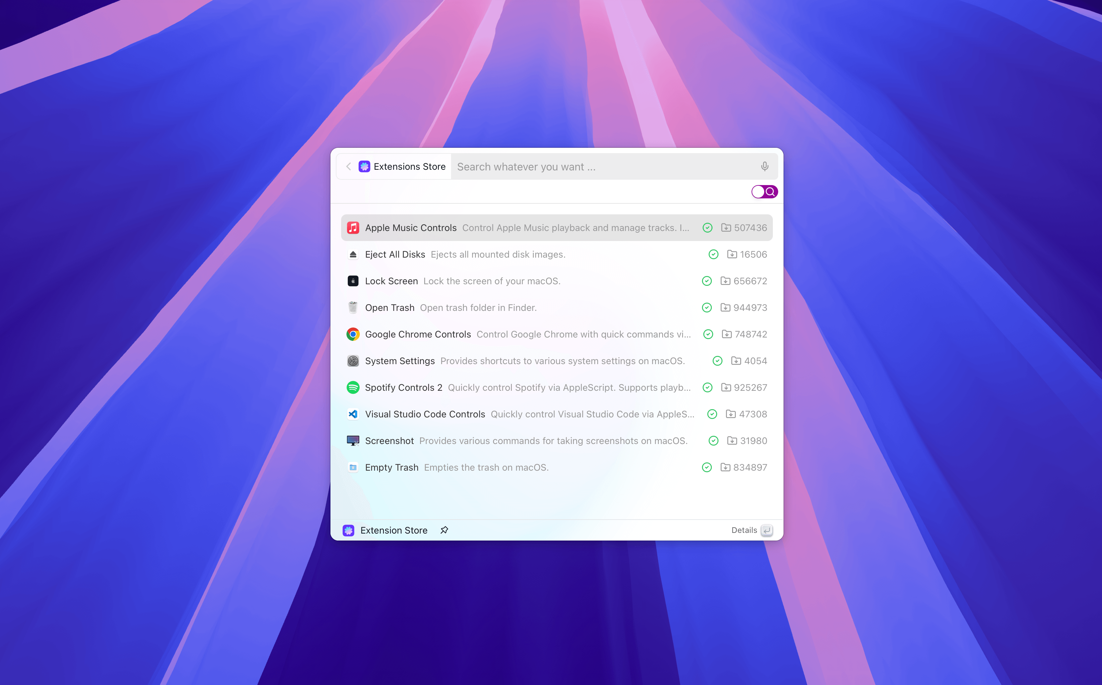Toggle the purple search switch
1102x685 pixels.
[x=764, y=192]
